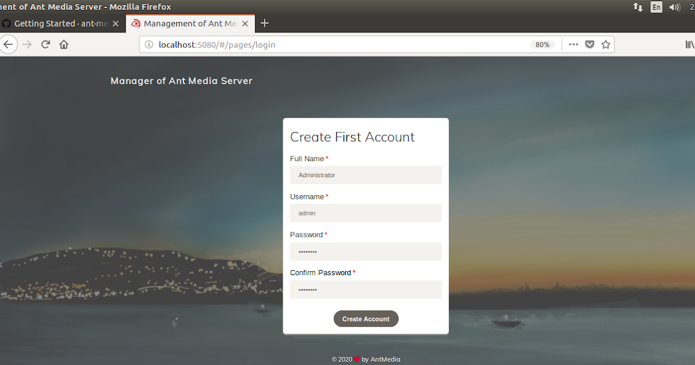Go back with the browser Back arrow
The width and height of the screenshot is (695, 365).
tap(7, 45)
